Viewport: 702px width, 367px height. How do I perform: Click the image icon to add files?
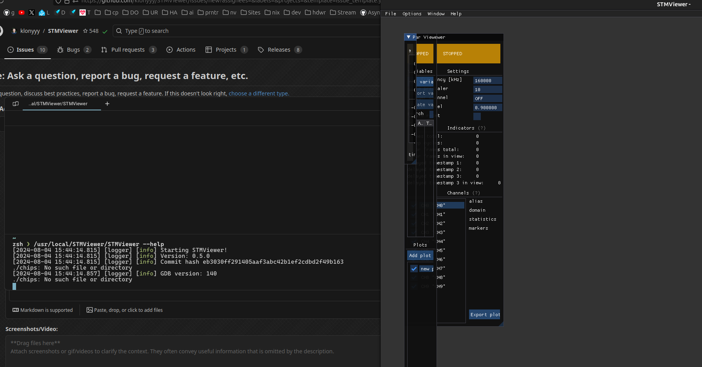tap(90, 310)
